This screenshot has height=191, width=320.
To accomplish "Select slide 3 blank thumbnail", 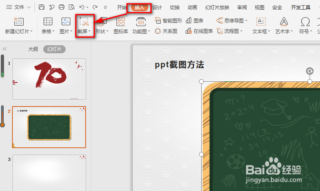I will tap(49, 173).
